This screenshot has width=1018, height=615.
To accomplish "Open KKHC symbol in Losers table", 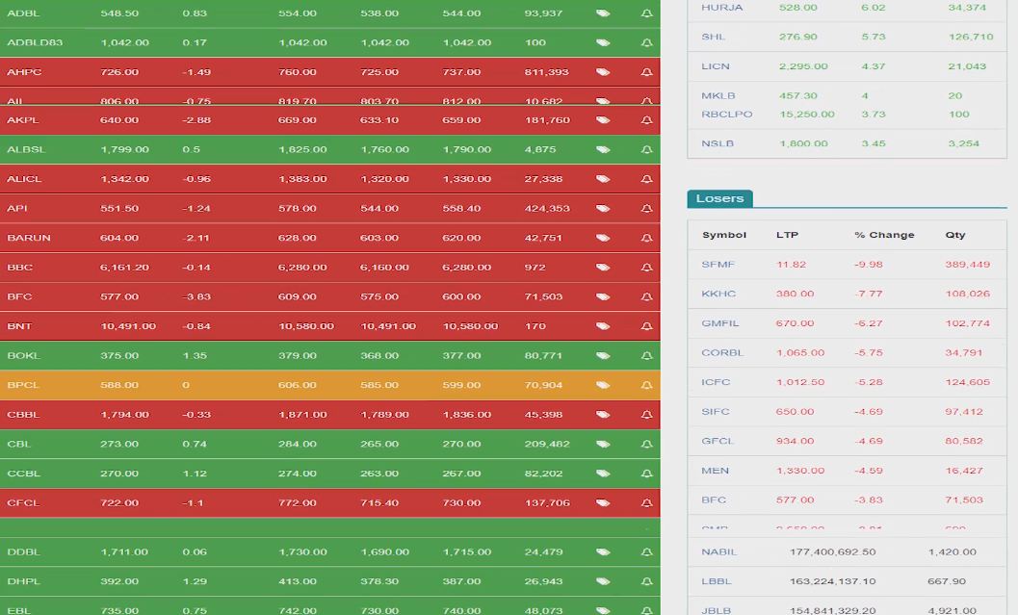I will tap(718, 294).
